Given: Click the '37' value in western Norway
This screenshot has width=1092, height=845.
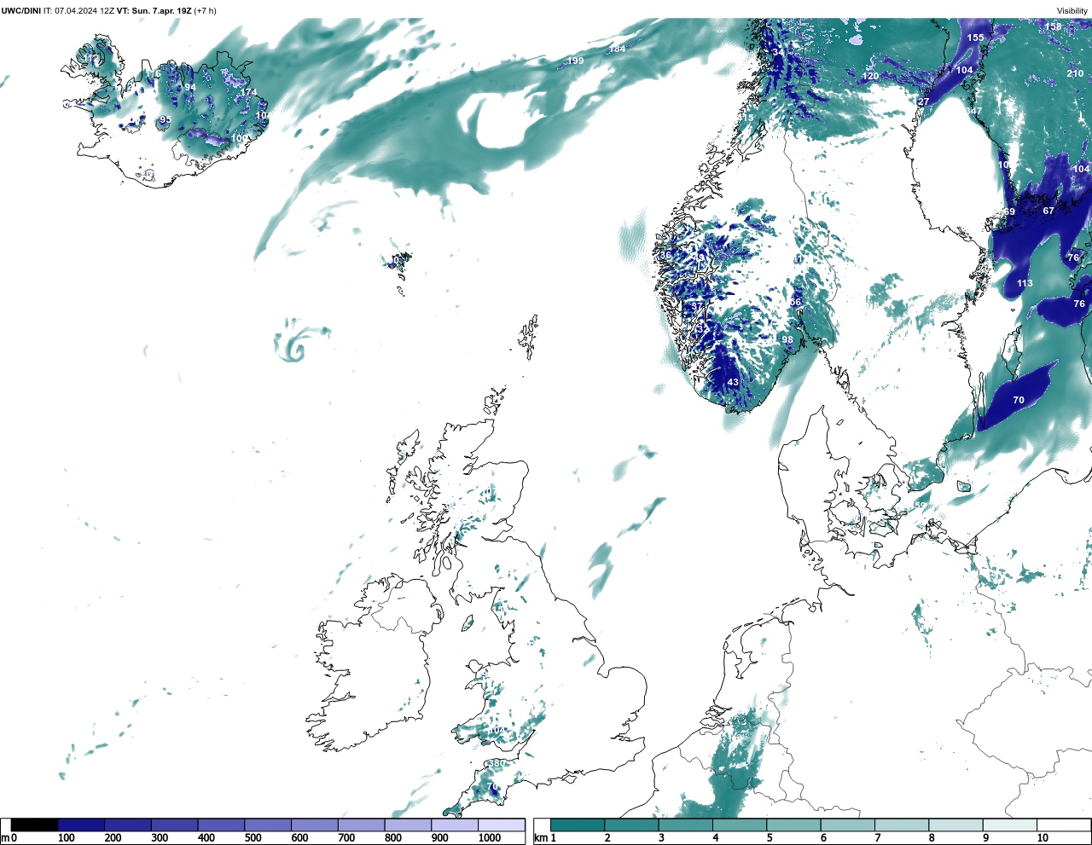Looking at the screenshot, I should coord(697,306).
